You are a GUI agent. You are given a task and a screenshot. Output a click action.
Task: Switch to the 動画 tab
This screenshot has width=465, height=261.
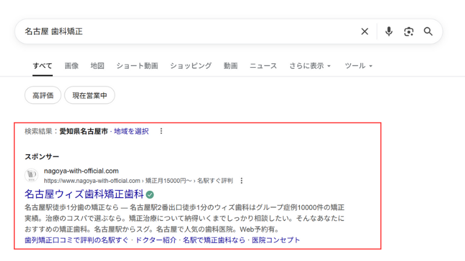[x=230, y=66]
